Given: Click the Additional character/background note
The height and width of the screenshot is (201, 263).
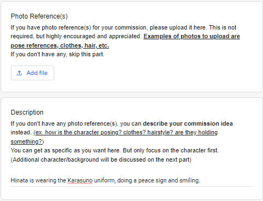Looking at the screenshot, I should 101,159.
